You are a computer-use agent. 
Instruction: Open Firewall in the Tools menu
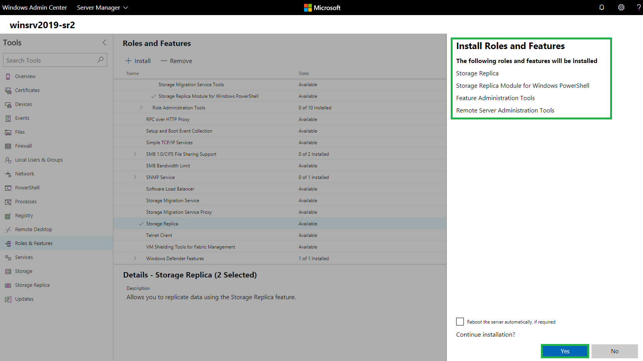(56, 146)
